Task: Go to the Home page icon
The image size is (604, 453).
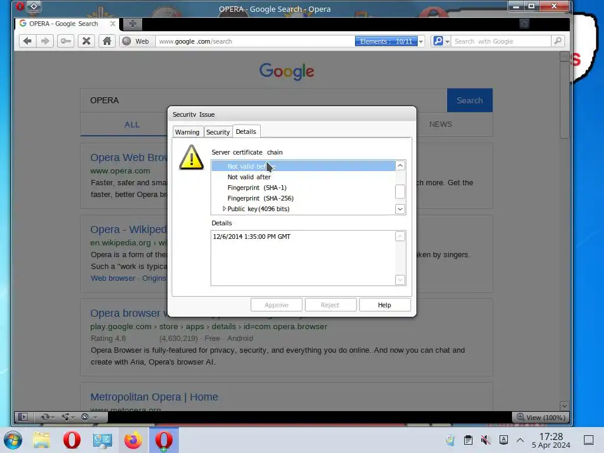Action: point(107,41)
